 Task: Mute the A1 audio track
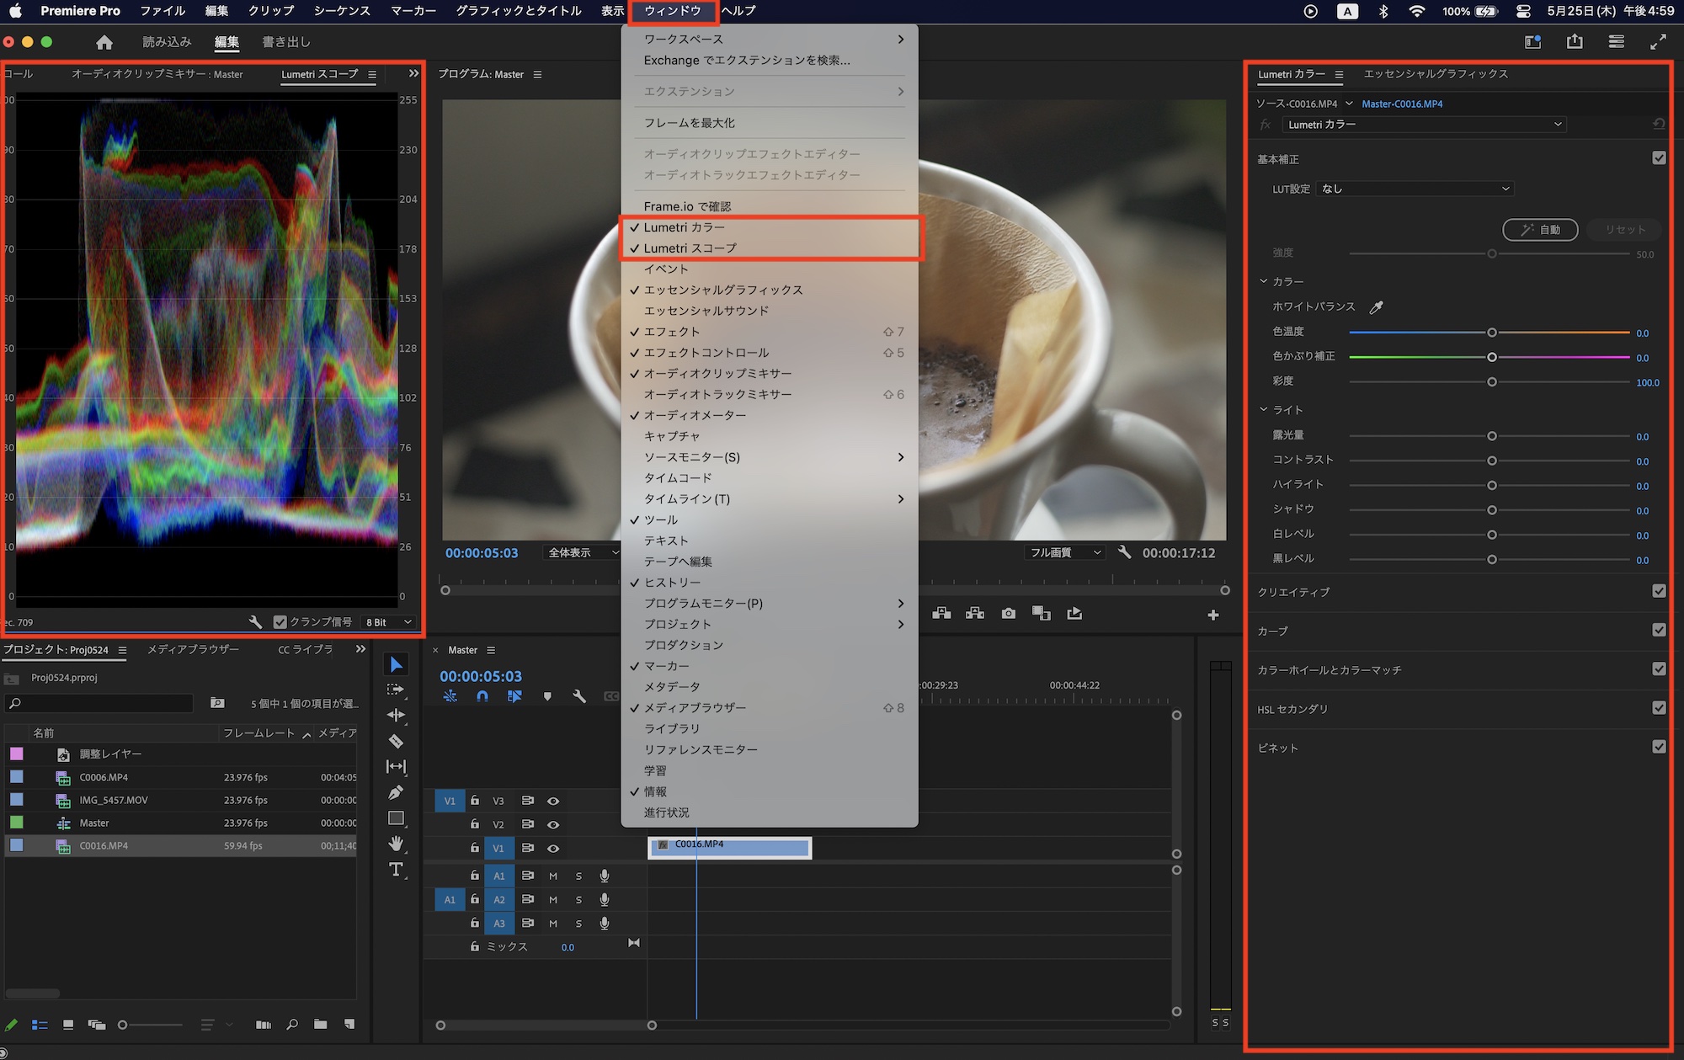tap(552, 876)
